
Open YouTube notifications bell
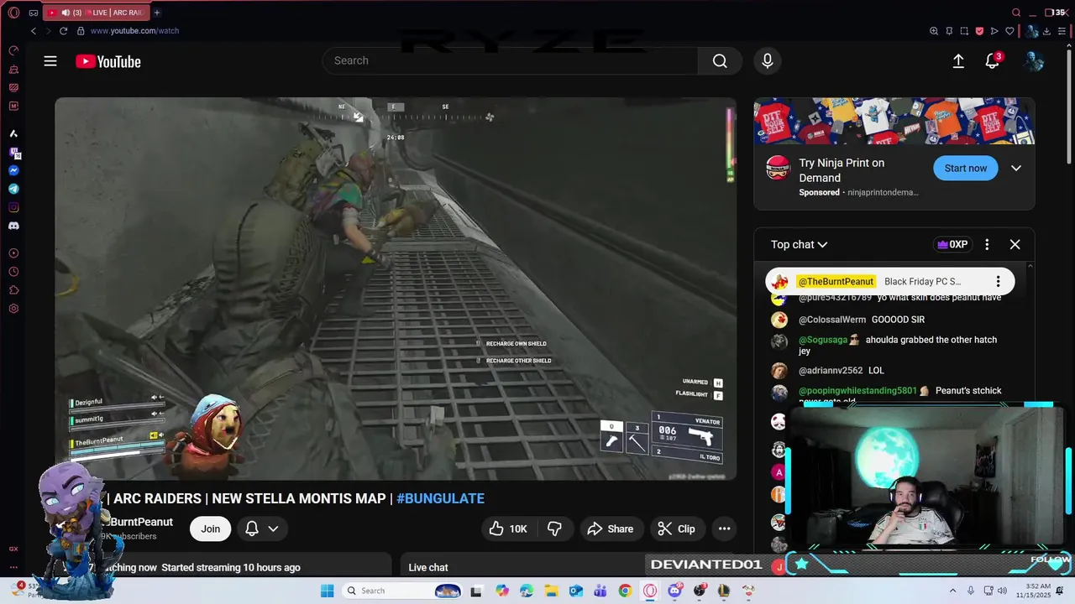993,61
